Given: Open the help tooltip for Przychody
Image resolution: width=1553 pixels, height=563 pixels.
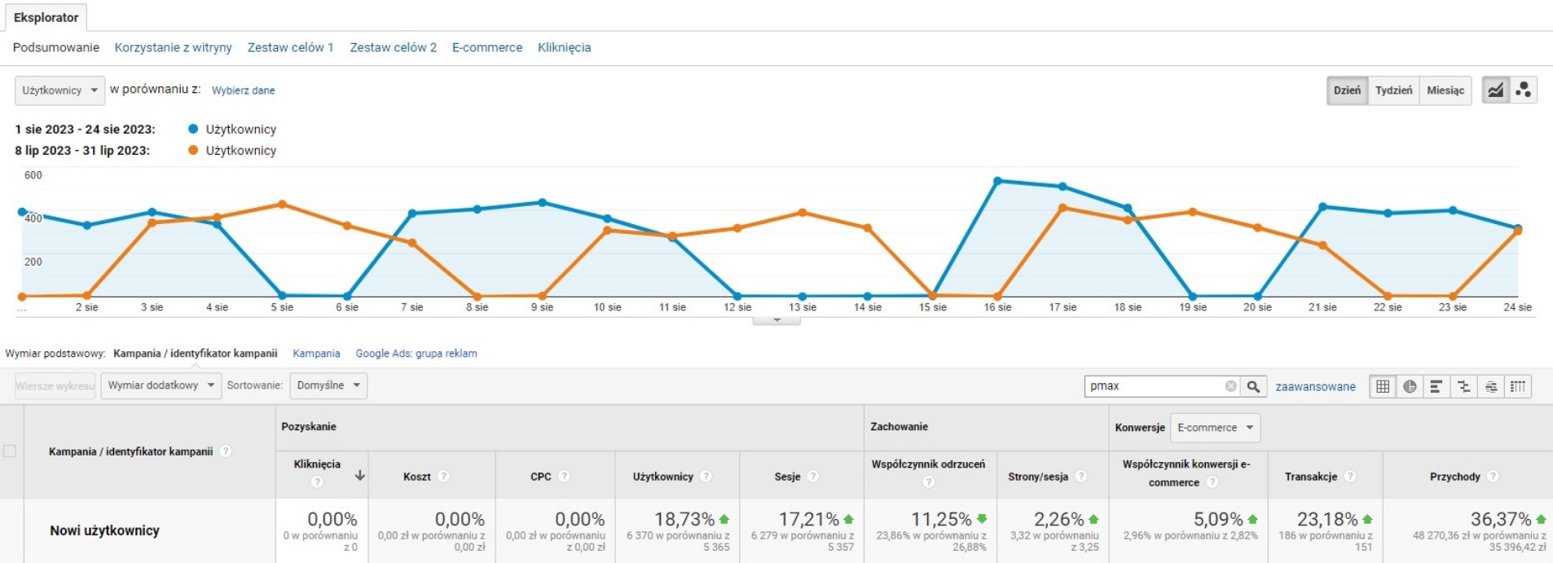Looking at the screenshot, I should click(x=1493, y=477).
